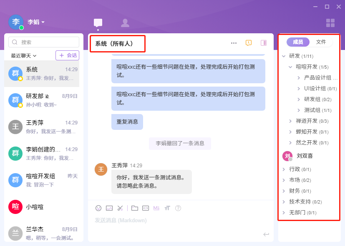Click the scissors screenshot tool
This screenshot has width=345, height=246.
(x=120, y=208)
